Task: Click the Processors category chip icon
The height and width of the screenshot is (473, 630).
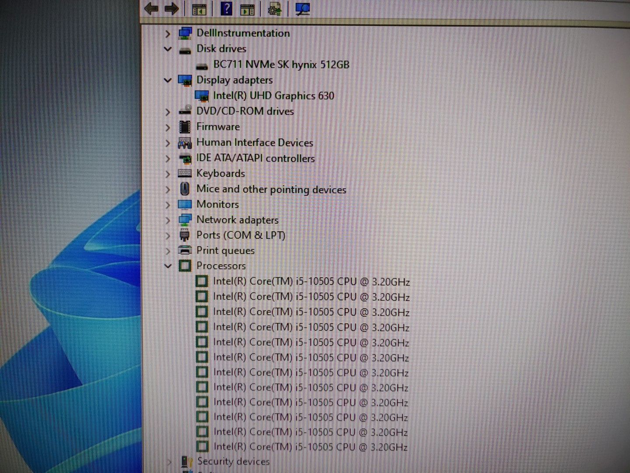Action: click(185, 266)
